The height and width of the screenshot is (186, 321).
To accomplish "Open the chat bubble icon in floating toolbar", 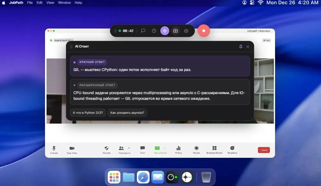I will pos(143,31).
